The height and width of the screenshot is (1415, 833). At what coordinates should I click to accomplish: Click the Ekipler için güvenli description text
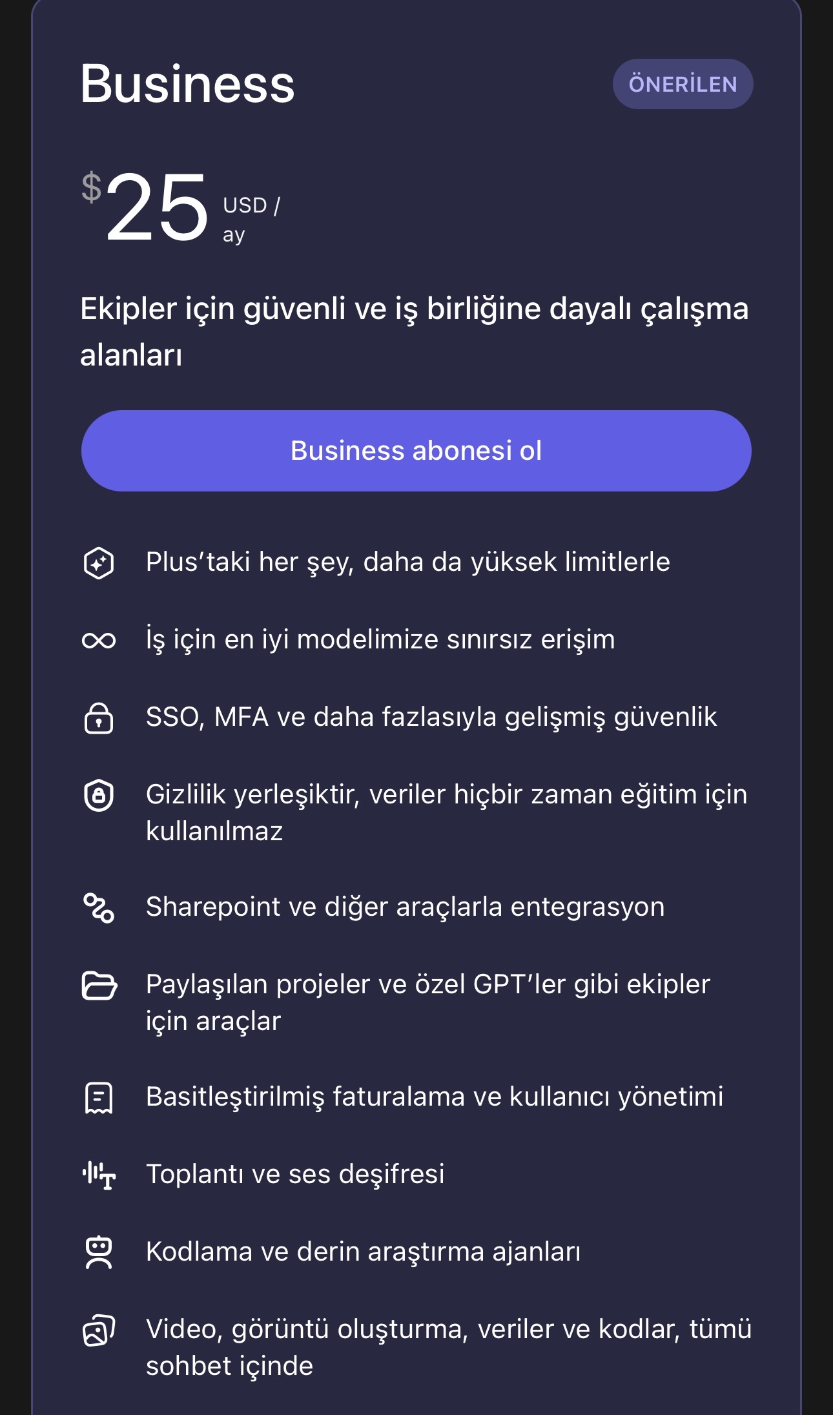[x=414, y=331]
